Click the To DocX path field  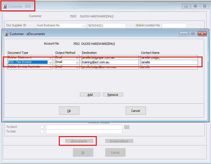click(84, 127)
